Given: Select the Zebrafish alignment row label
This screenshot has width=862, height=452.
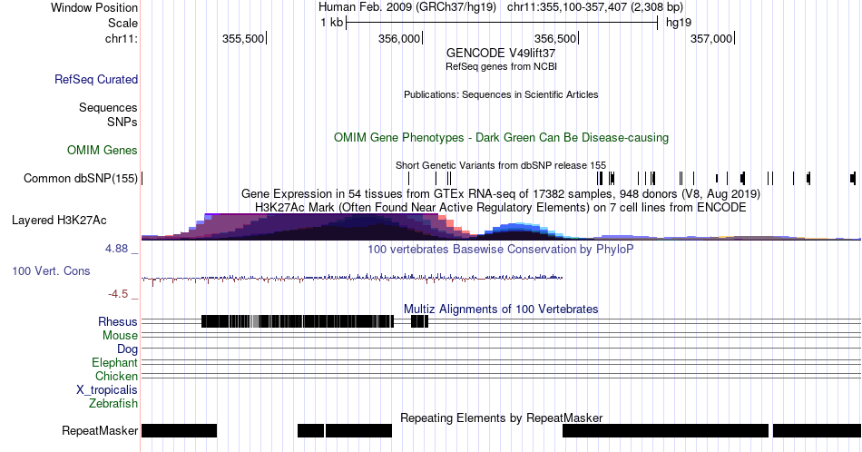Looking at the screenshot, I should click(x=113, y=403).
